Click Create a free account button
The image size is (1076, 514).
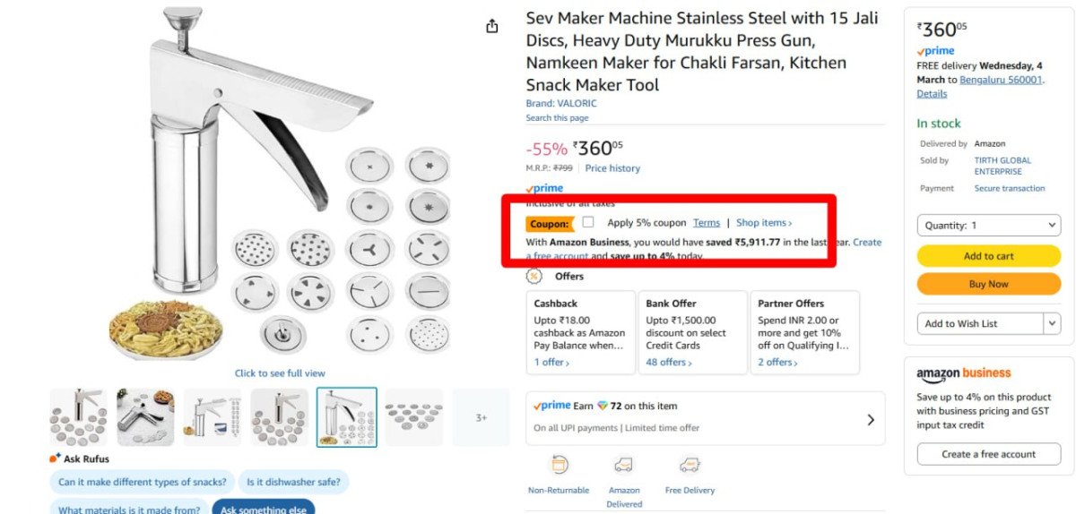(x=988, y=454)
